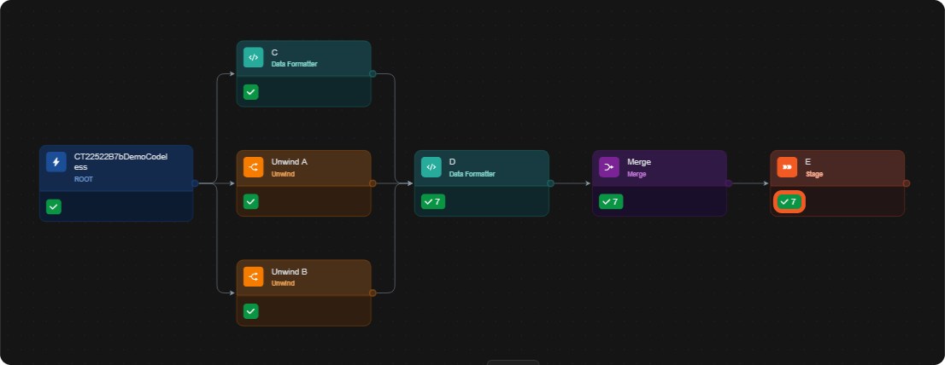Click the output connector of node C
Image resolution: width=945 pixels, height=365 pixels.
click(373, 74)
